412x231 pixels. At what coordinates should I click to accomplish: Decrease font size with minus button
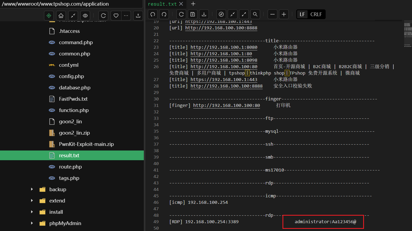coord(273,14)
